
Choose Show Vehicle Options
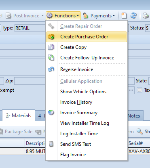tap(83, 92)
